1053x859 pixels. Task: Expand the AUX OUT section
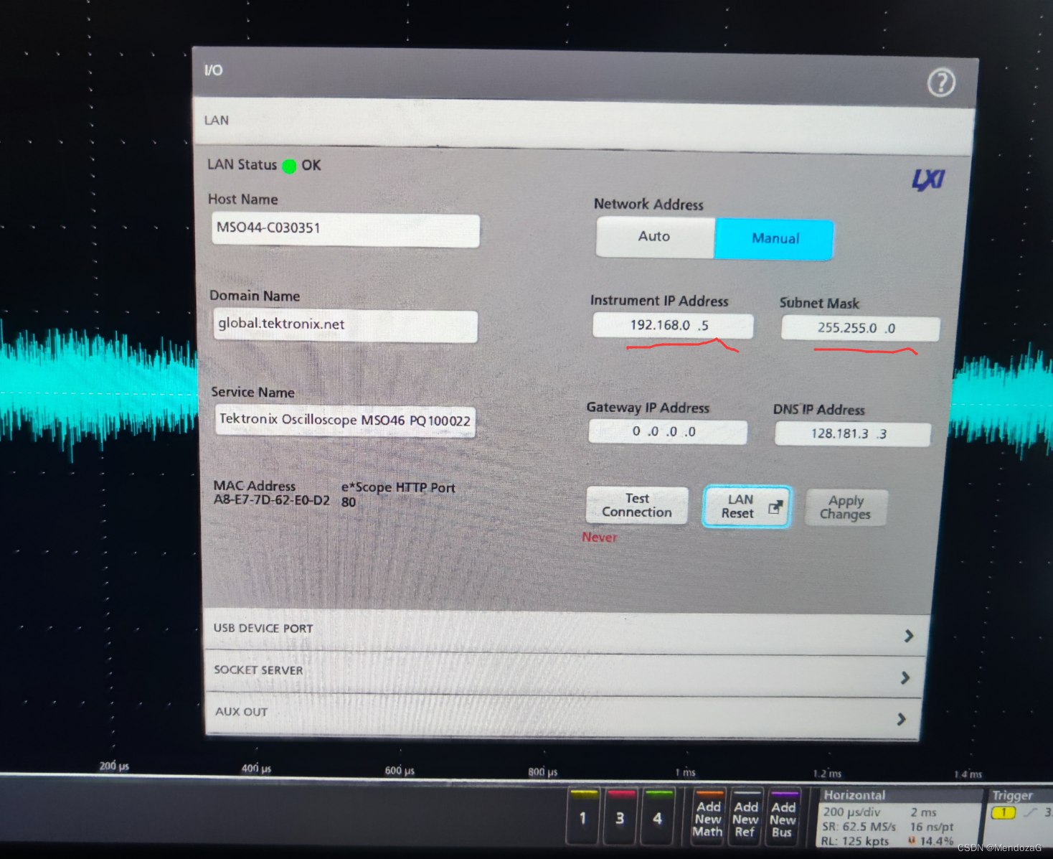pos(562,715)
